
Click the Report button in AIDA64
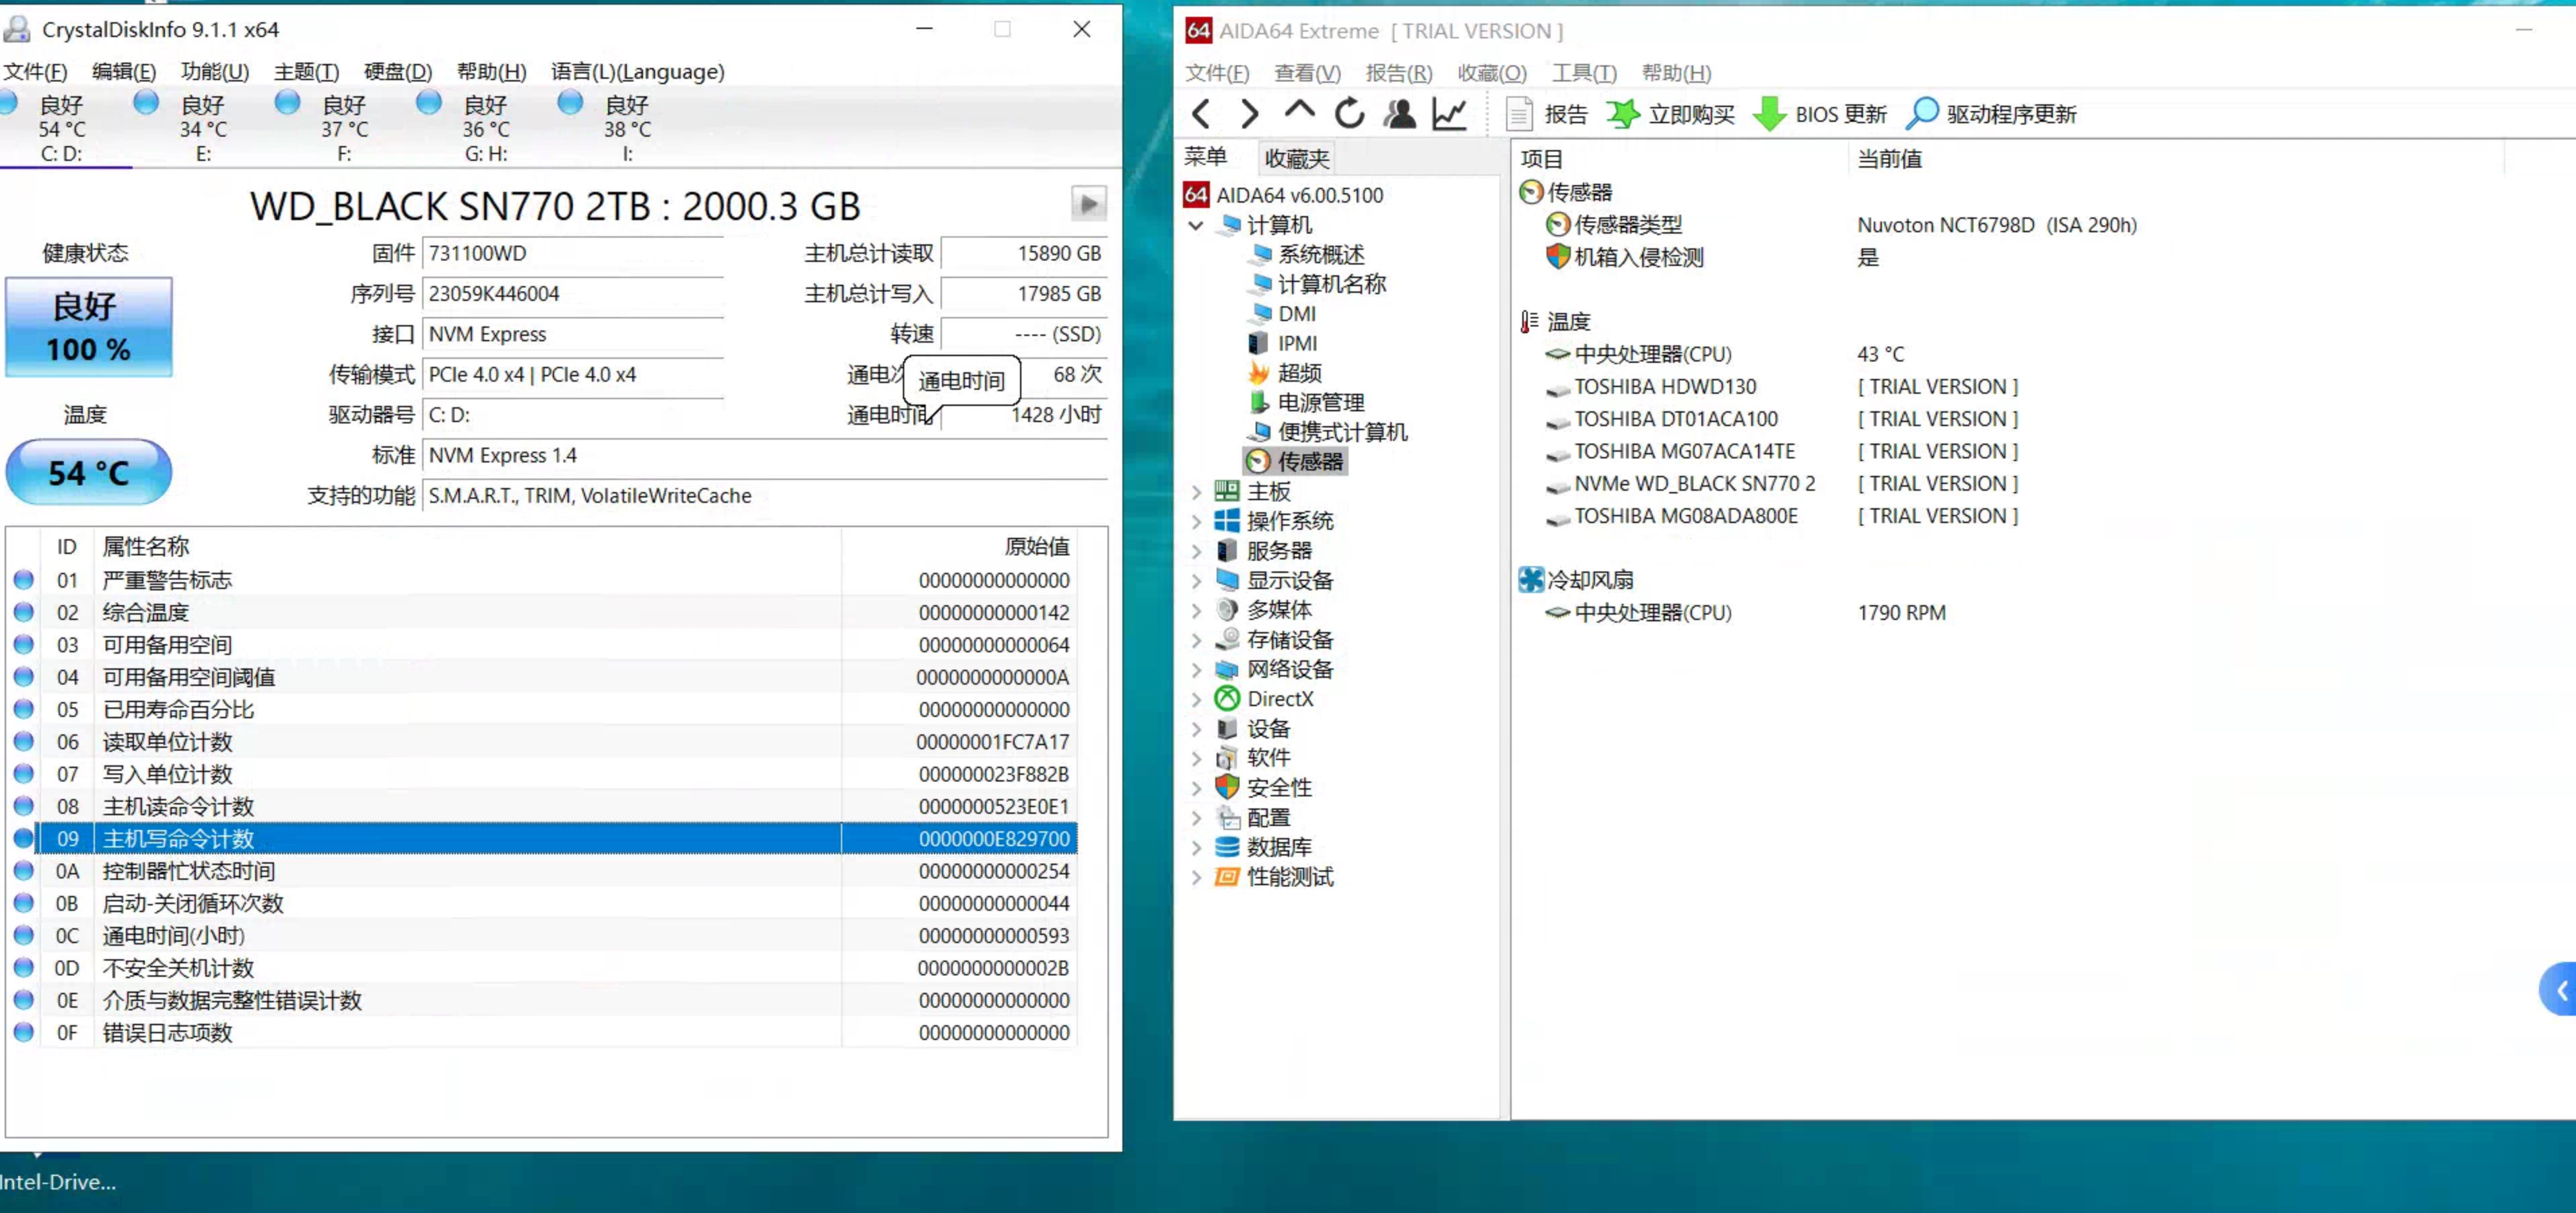click(x=1546, y=114)
